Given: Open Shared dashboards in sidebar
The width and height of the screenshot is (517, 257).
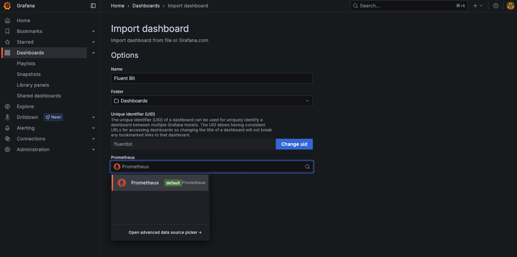Looking at the screenshot, I should coord(39,96).
